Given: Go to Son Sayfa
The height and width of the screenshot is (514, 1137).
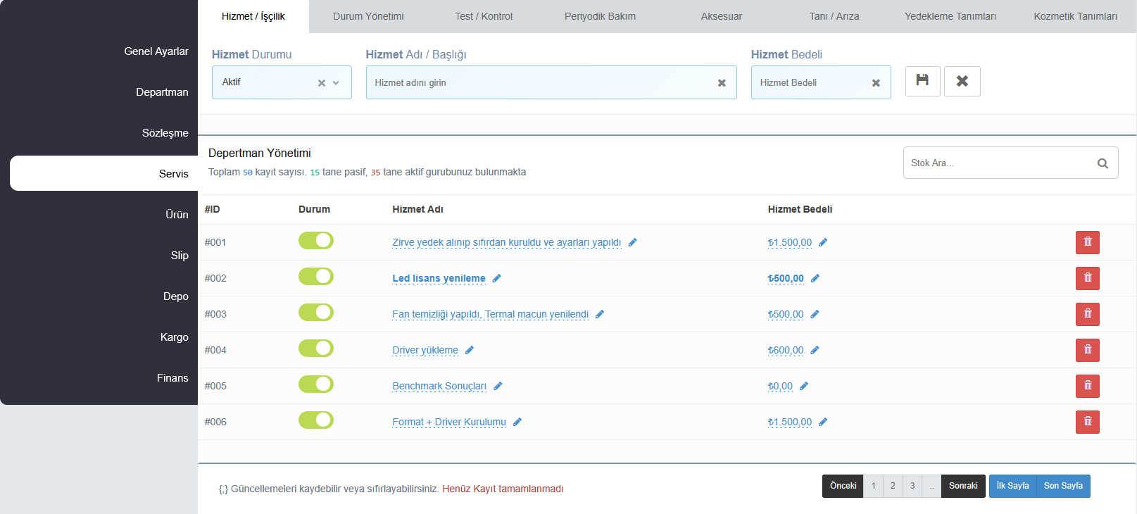Looking at the screenshot, I should tap(1063, 486).
